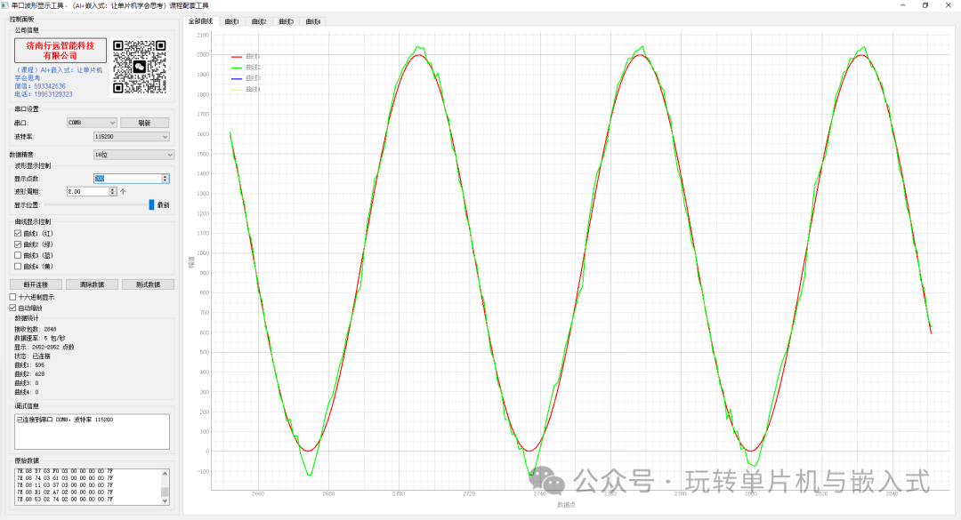Screen dimensions: 961x520
Task: Restore down the window
Action: (925, 5)
